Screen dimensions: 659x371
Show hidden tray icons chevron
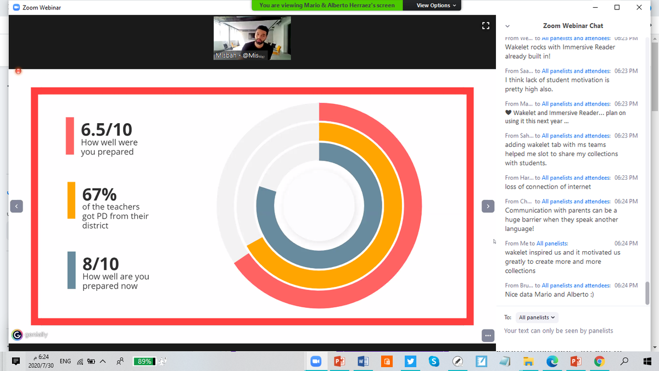(x=103, y=361)
